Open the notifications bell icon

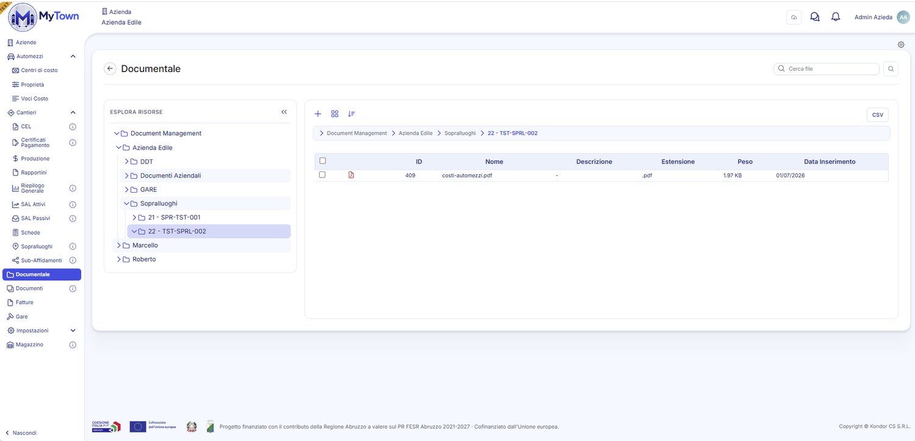(836, 17)
